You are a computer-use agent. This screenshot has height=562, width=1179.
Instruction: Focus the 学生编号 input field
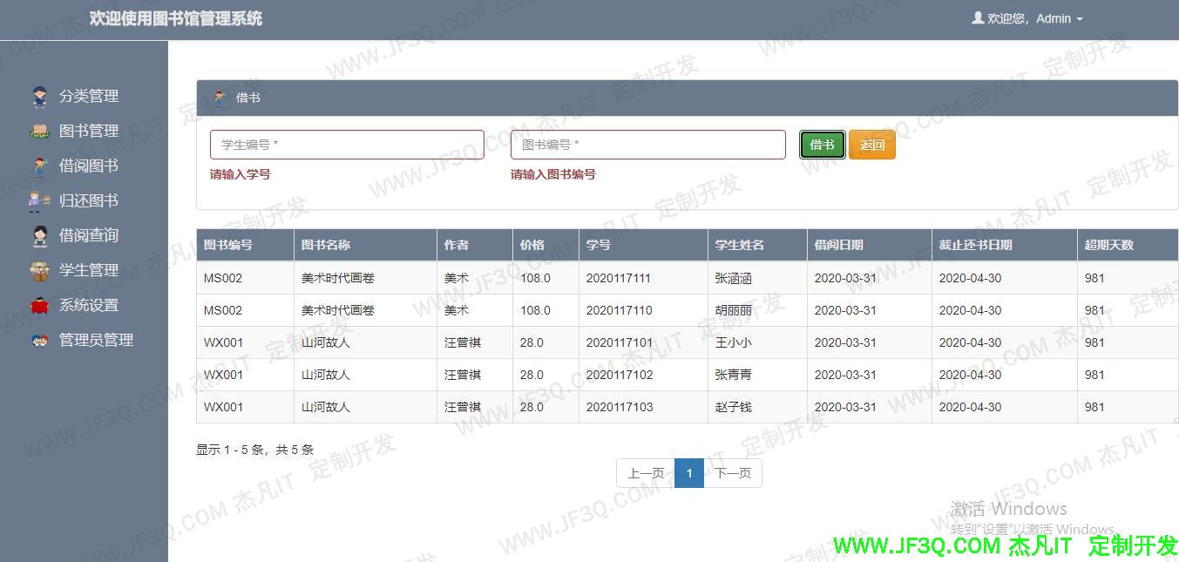[x=347, y=145]
